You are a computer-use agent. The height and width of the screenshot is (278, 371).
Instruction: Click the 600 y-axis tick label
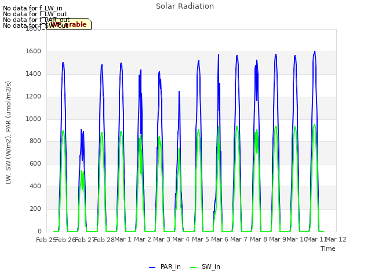coord(35,163)
